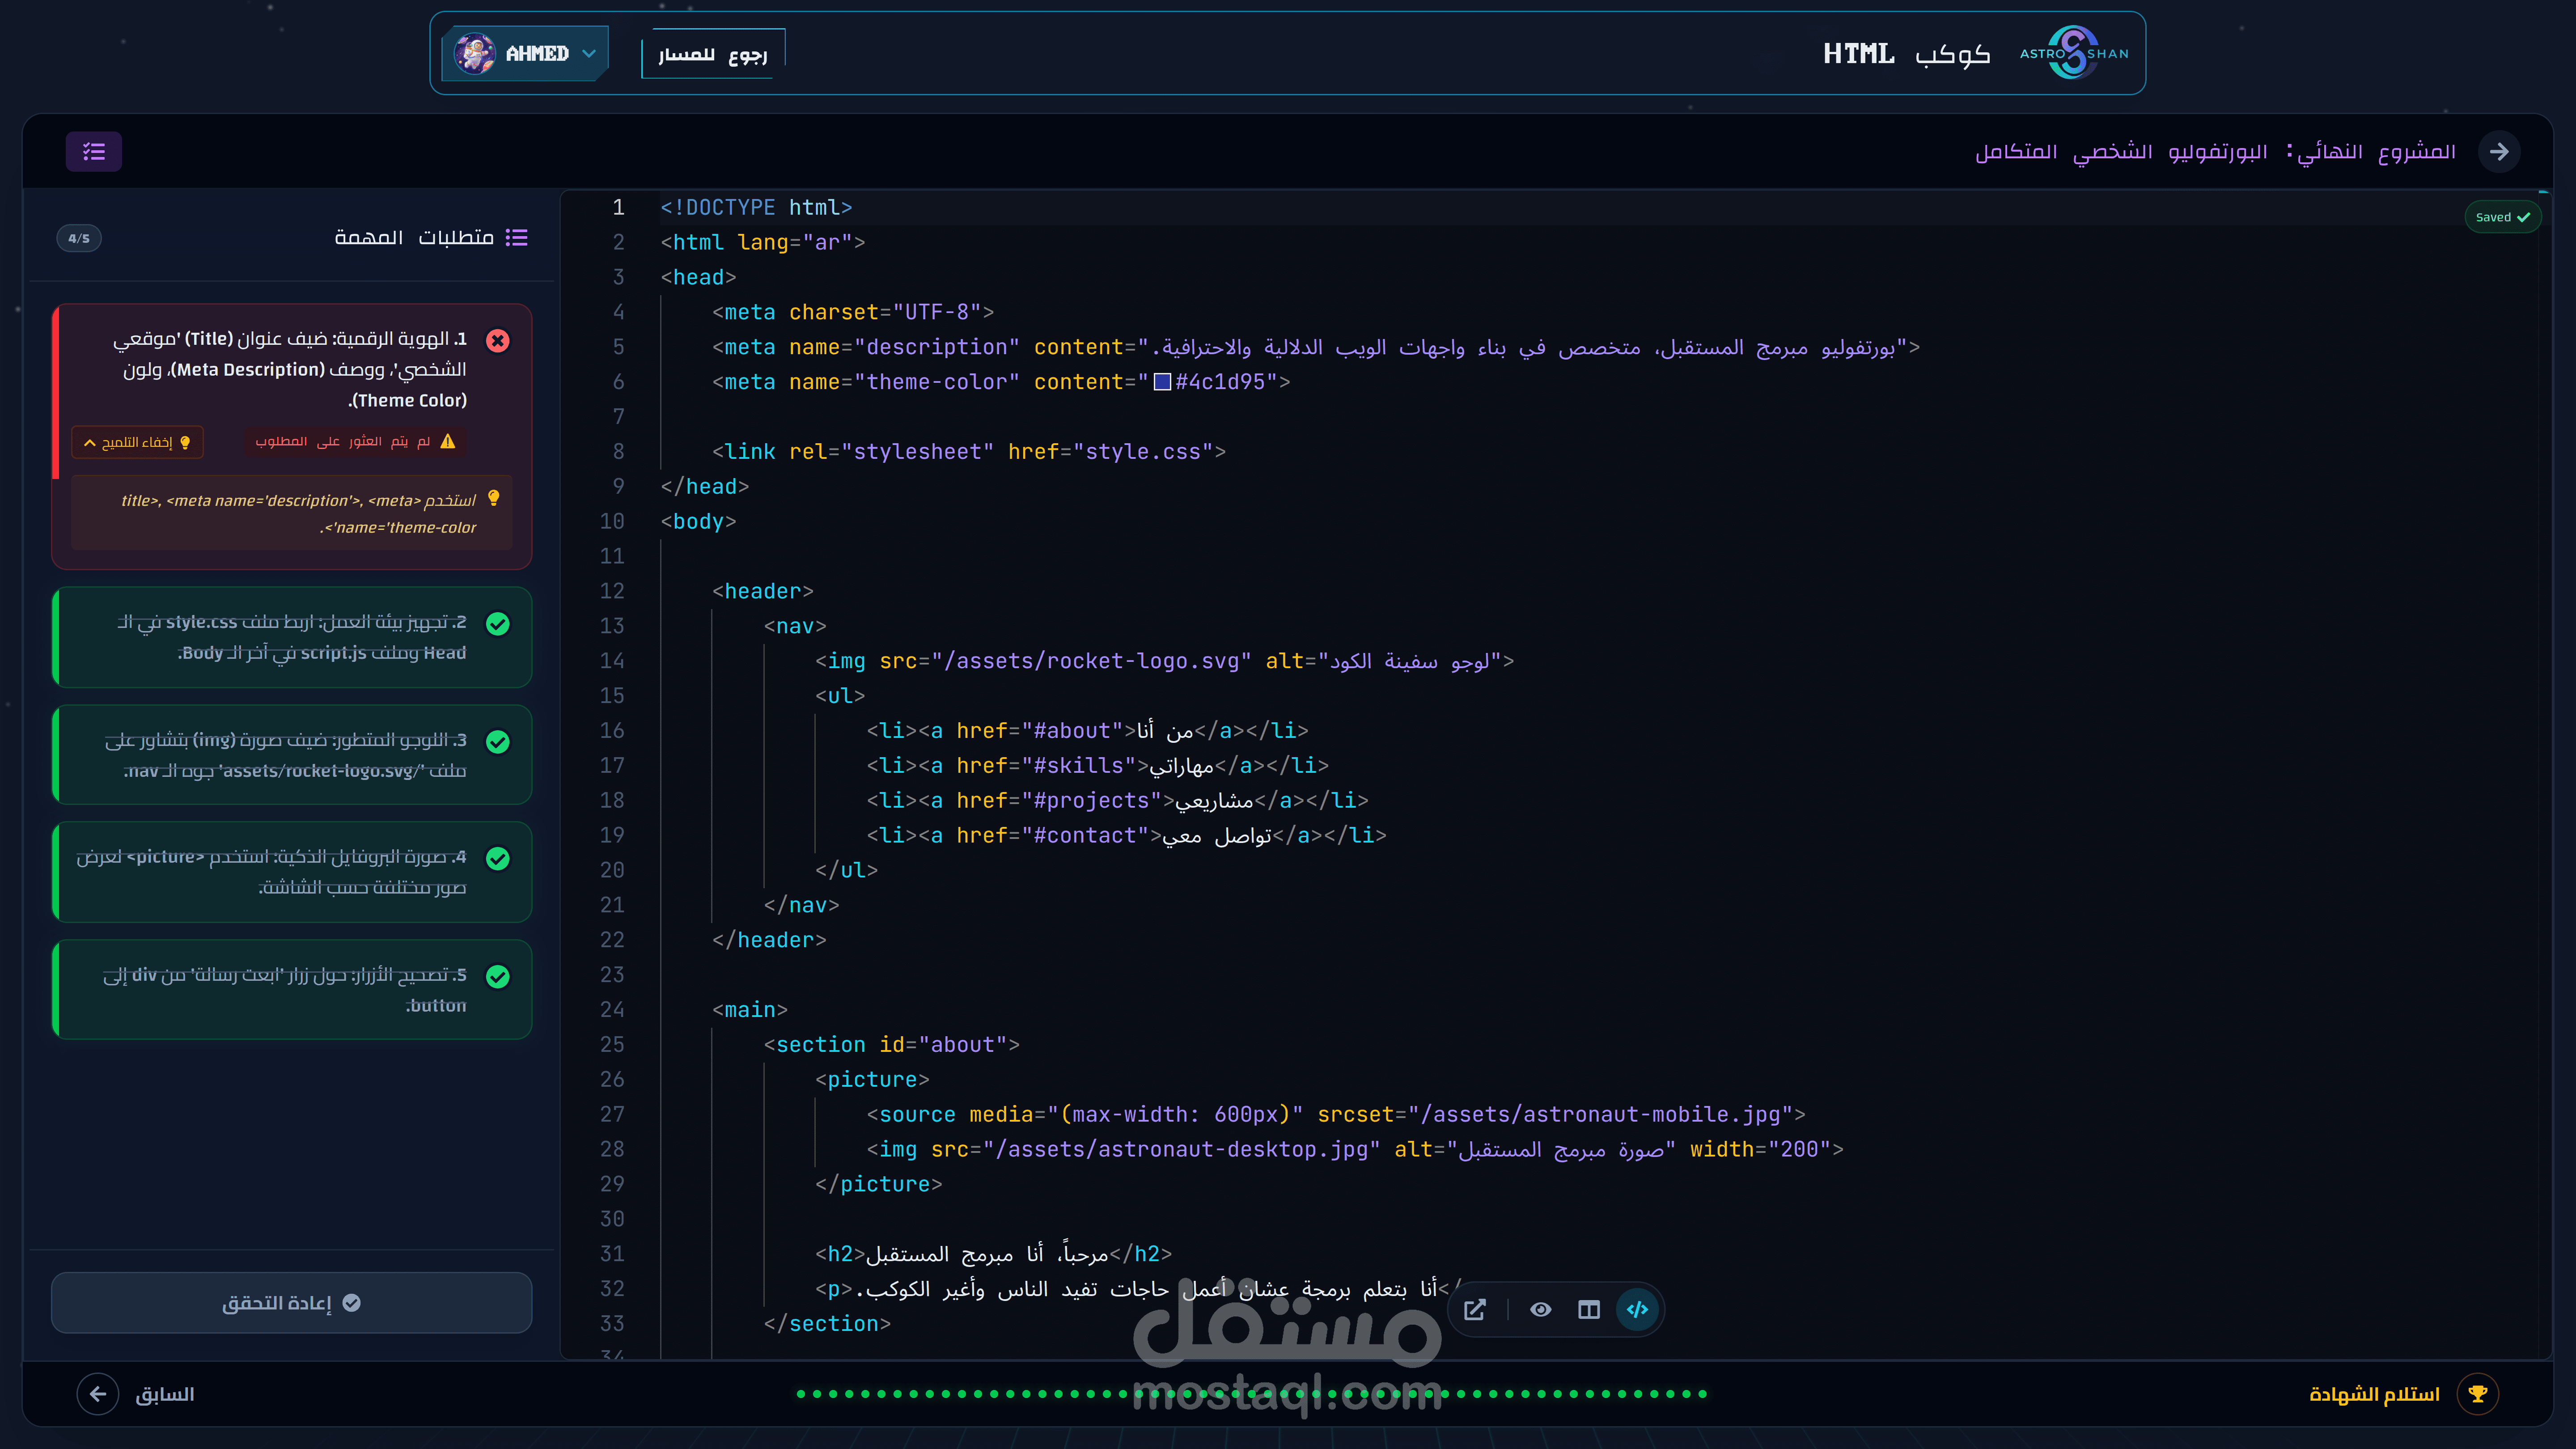This screenshot has height=1449, width=2576.
Task: Toggle preview-only mode with eye icon
Action: point(1541,1310)
